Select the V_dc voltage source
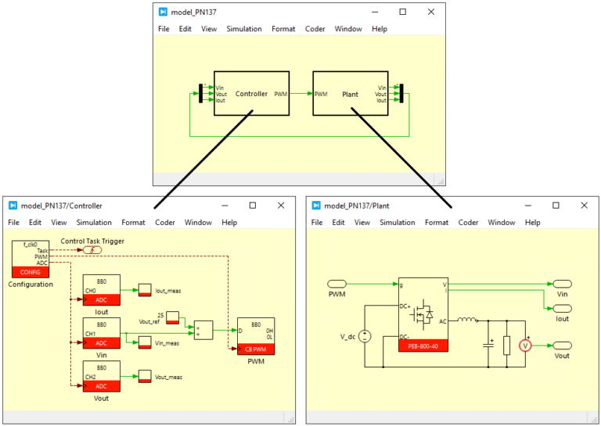Screen dimensions: 601x426 pos(365,336)
